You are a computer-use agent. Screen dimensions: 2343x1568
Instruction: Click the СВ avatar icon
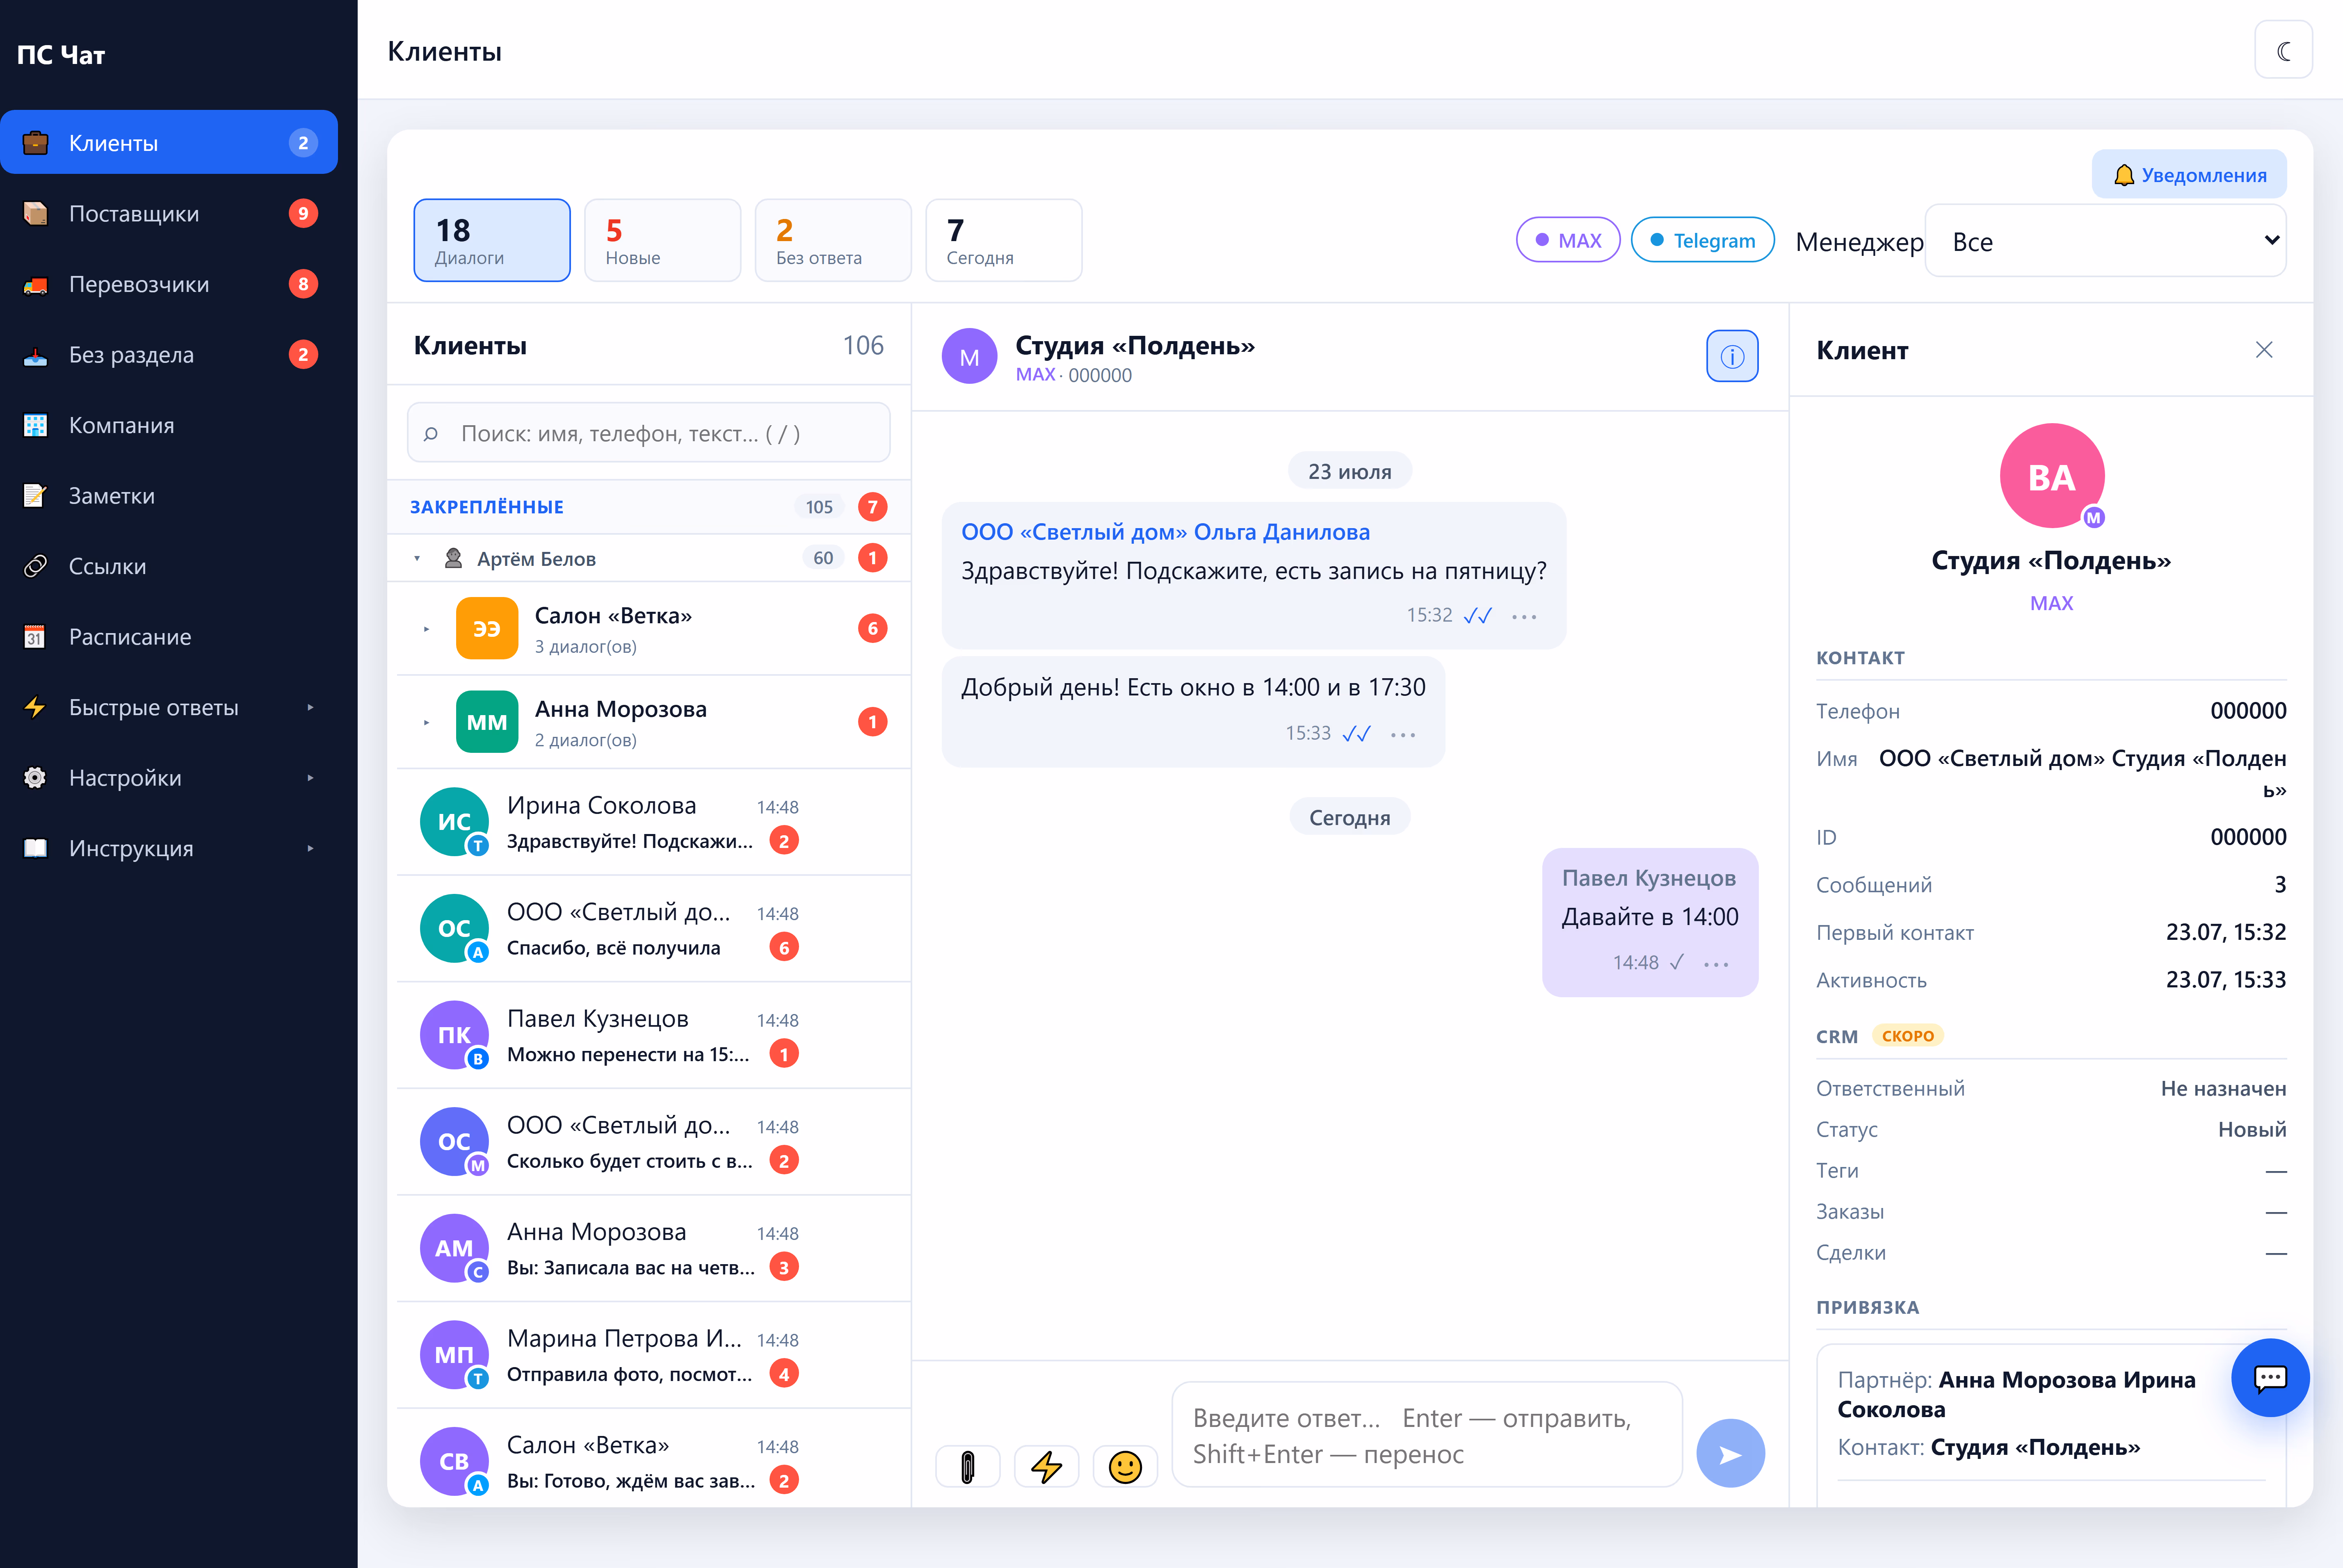pyautogui.click(x=454, y=1461)
